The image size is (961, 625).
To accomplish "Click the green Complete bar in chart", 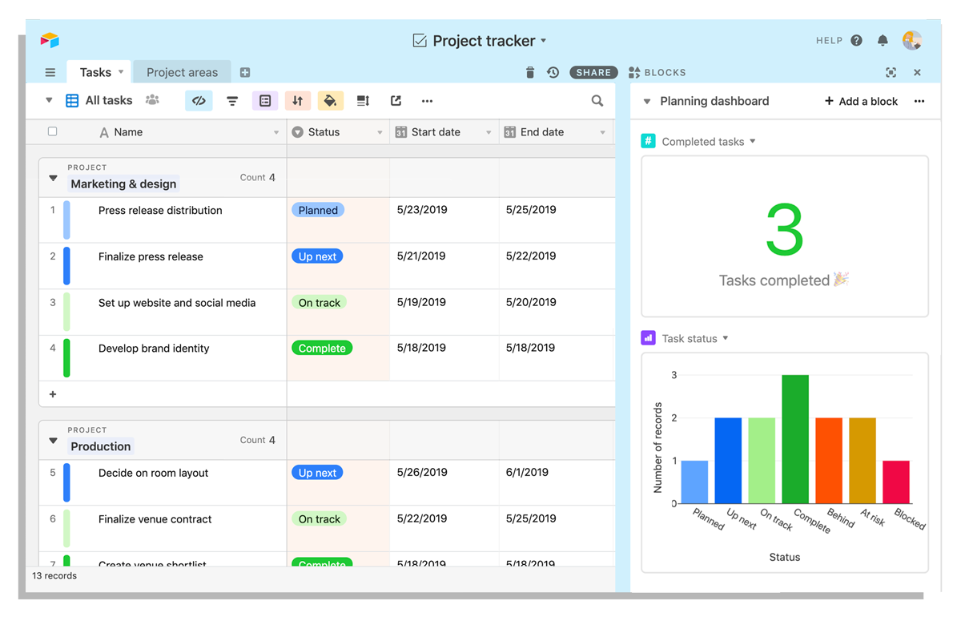I will (x=795, y=439).
